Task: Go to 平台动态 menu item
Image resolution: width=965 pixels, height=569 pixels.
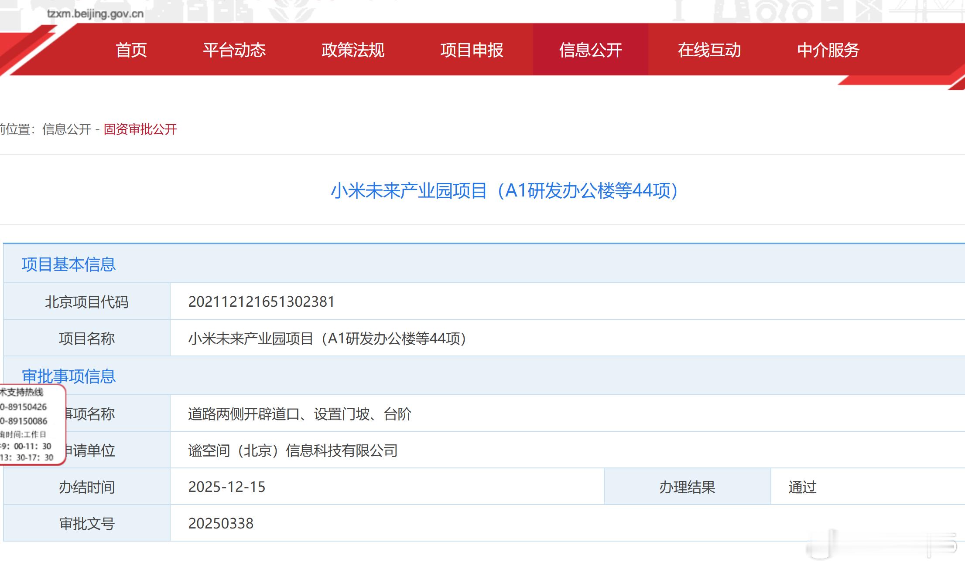Action: coord(234,50)
